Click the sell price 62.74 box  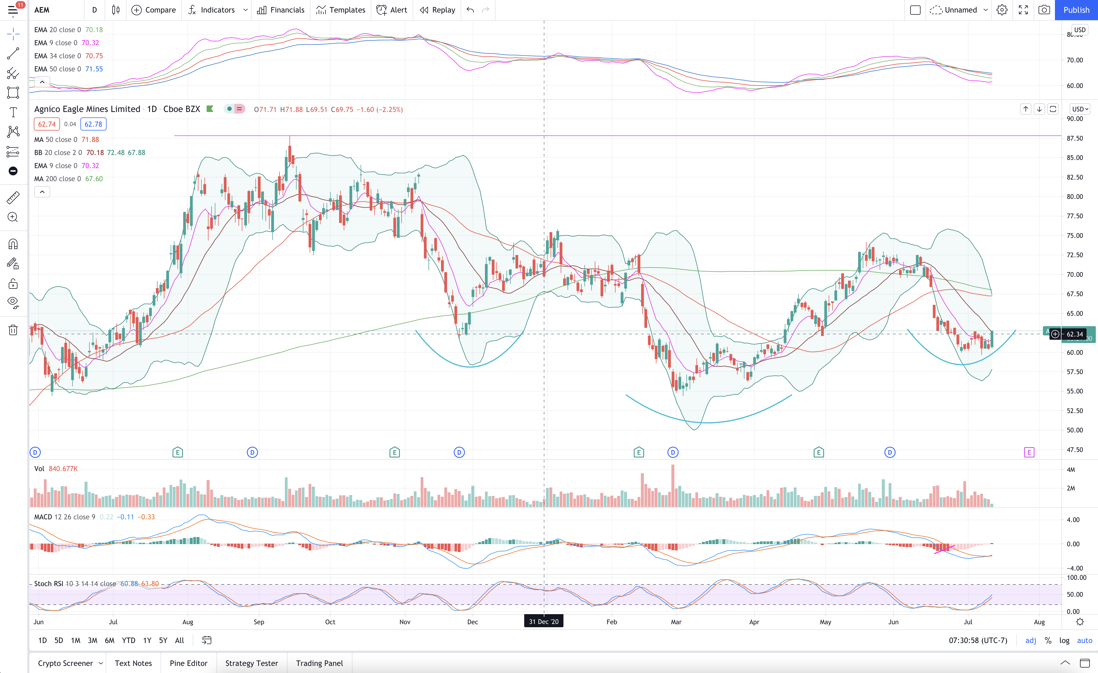pos(47,124)
